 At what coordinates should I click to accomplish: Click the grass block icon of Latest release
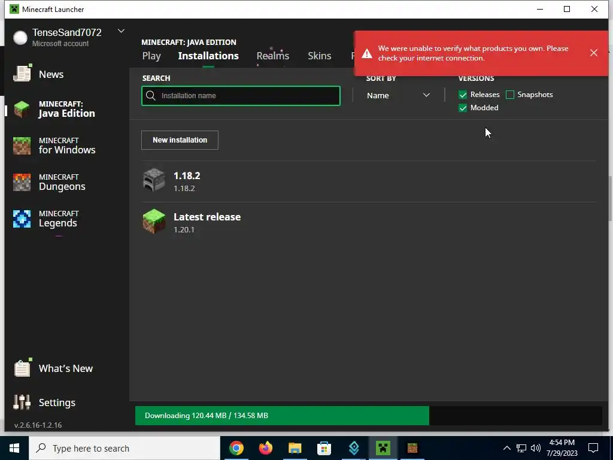point(154,222)
